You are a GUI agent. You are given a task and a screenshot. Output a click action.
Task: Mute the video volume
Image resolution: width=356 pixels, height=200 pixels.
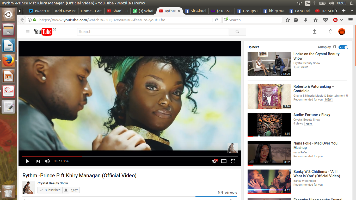tap(47, 161)
